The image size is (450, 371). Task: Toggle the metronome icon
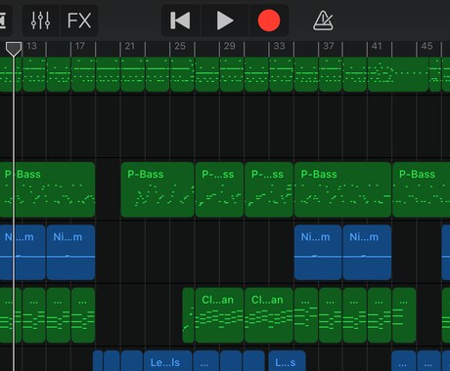(323, 21)
